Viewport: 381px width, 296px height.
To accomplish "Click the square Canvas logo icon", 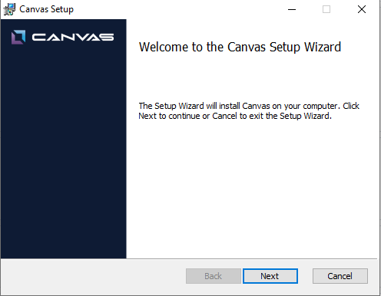I will [18, 38].
